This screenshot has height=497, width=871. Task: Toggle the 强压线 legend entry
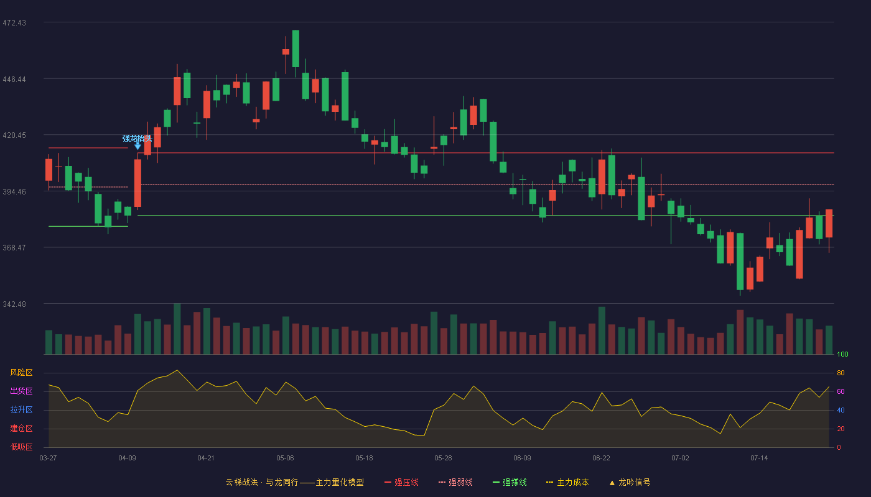[x=401, y=482]
